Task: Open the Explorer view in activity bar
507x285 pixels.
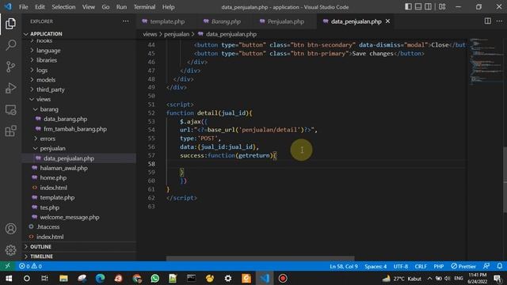Action: pos(10,24)
